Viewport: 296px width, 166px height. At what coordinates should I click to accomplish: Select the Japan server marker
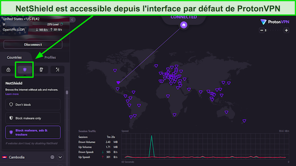coord(229,83)
